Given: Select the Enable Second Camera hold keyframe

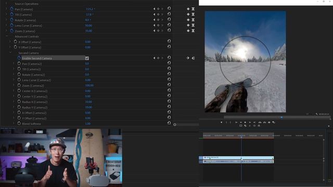Looking at the screenshot, I should pos(193,58).
